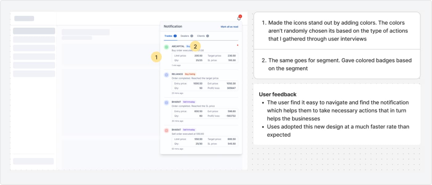
Task: Click BHARAT quantity value '25/30'
Action: pos(199,144)
